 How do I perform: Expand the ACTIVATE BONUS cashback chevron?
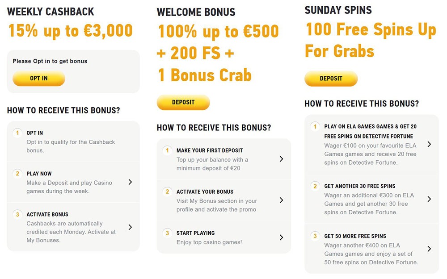click(130, 227)
